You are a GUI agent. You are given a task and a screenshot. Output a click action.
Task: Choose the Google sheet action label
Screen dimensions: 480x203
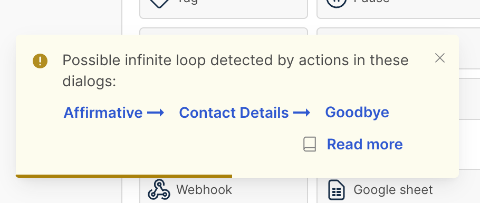(393, 190)
